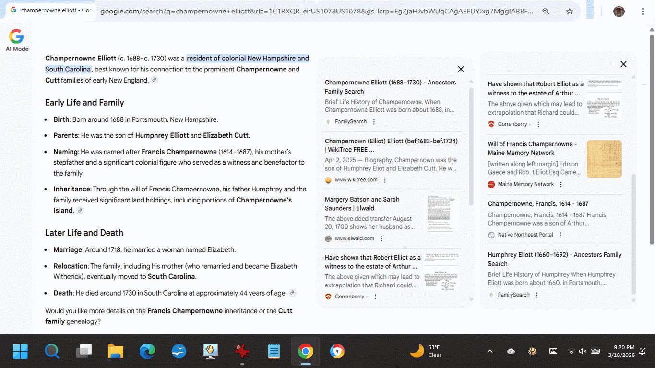Open File Explorer from the taskbar
Screen dimensions: 655x368
(116, 352)
